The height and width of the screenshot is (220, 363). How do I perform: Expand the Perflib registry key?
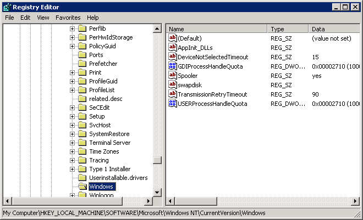coord(72,29)
